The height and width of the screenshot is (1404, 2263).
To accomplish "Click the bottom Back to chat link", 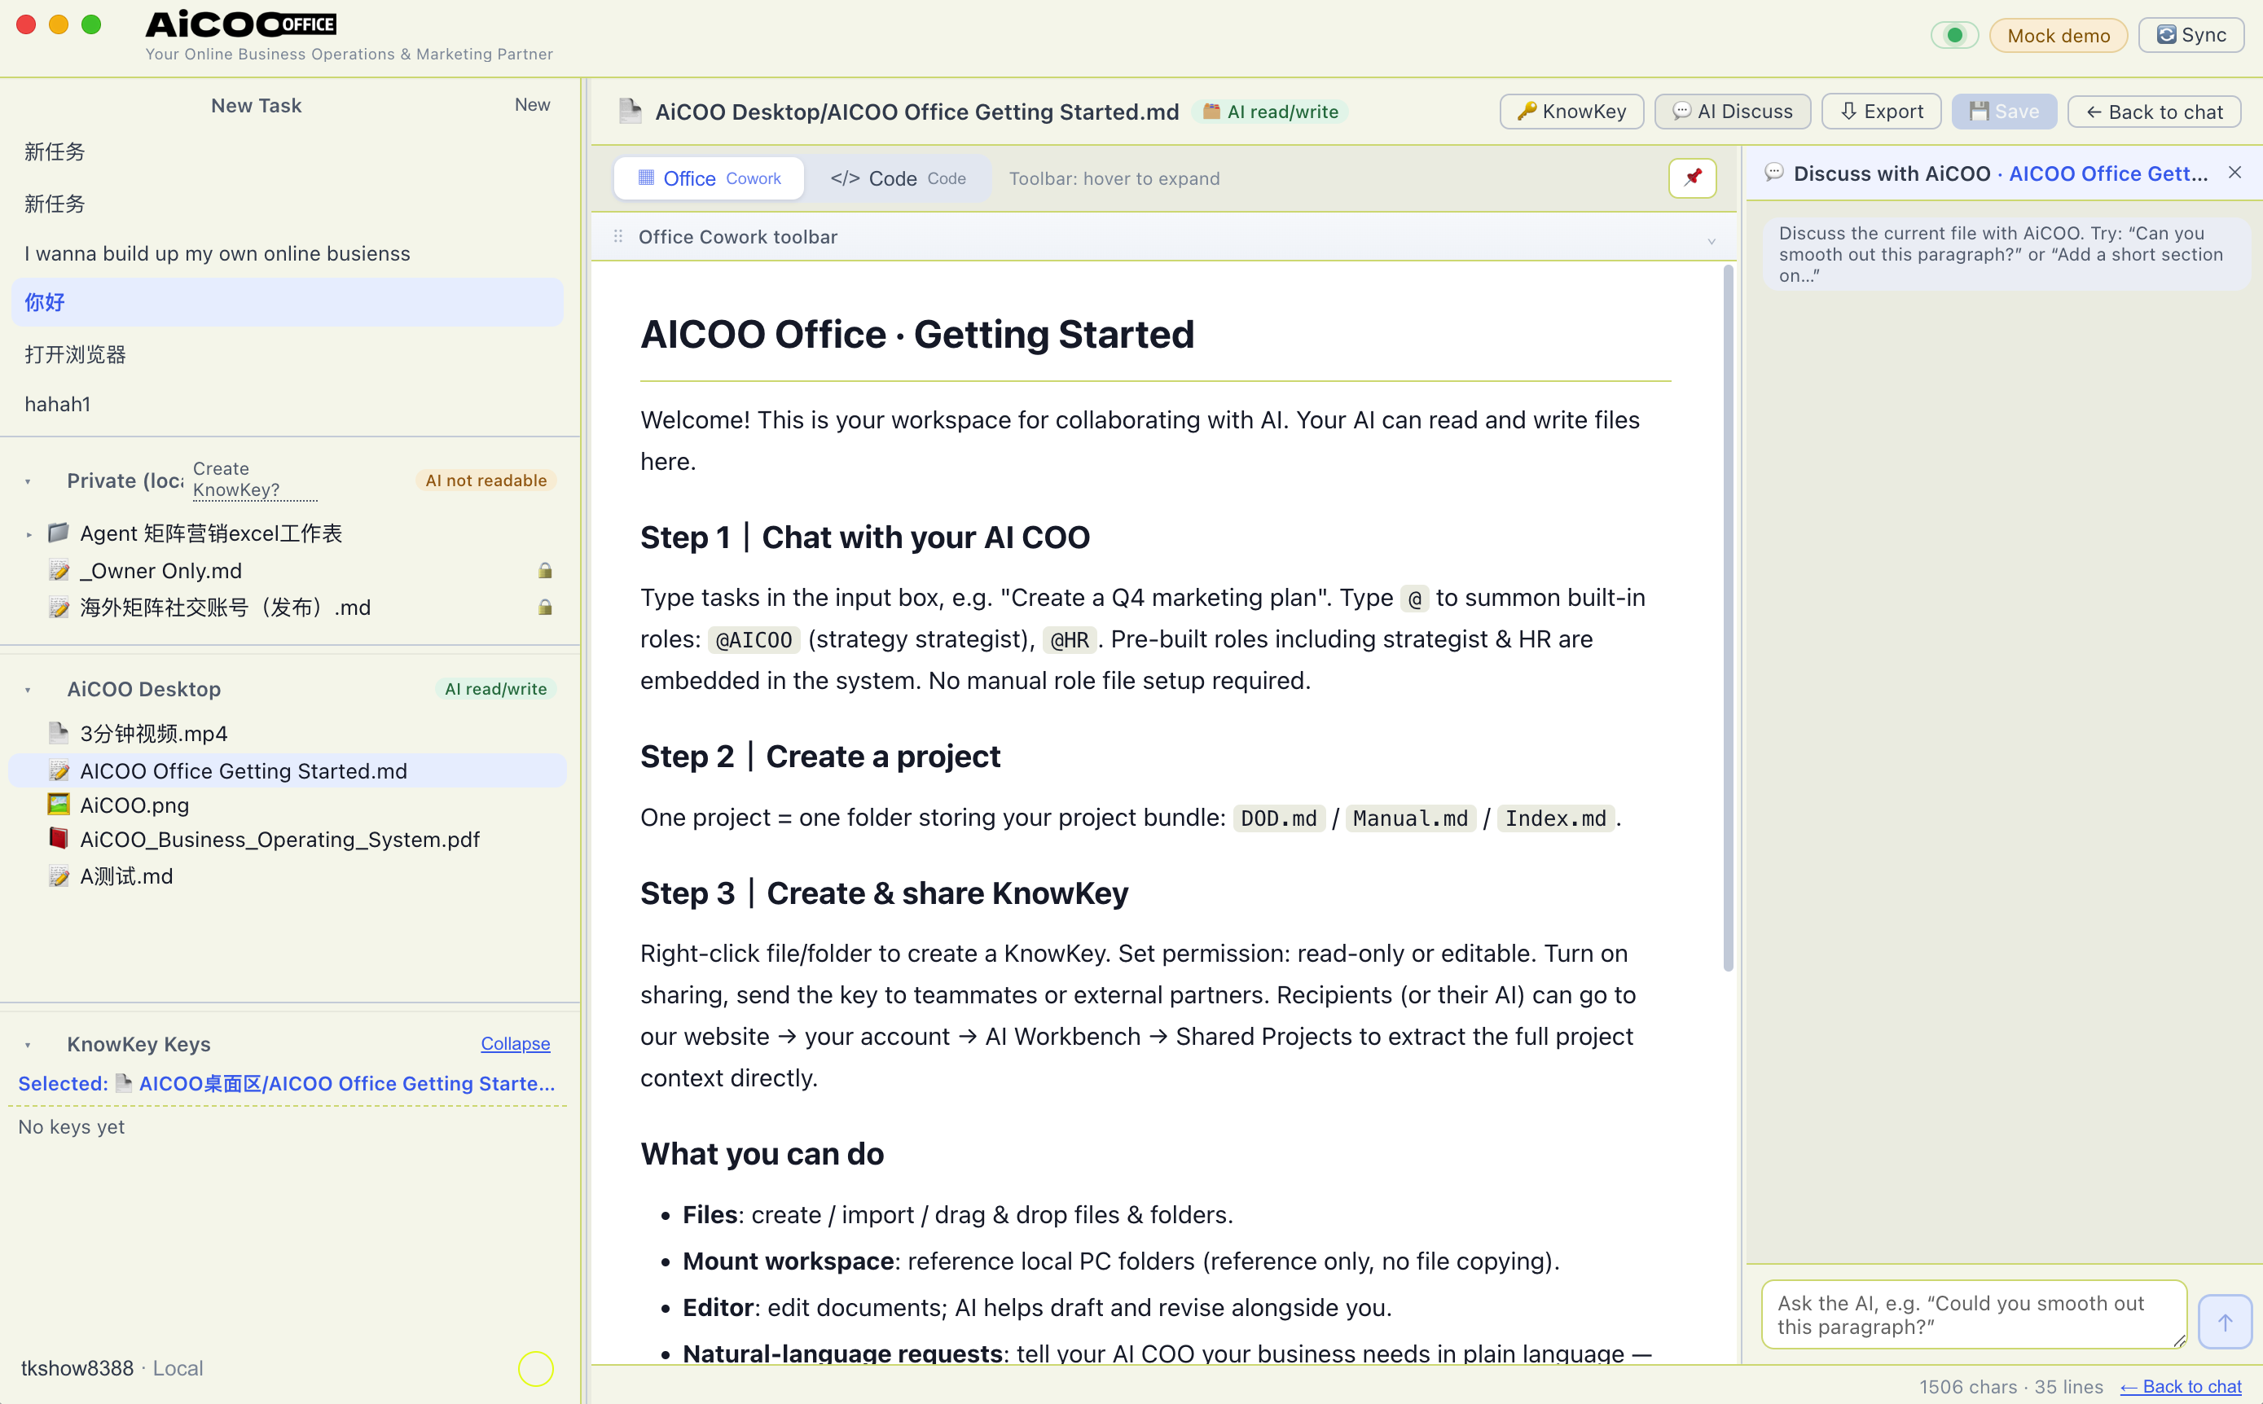I will (x=2181, y=1386).
